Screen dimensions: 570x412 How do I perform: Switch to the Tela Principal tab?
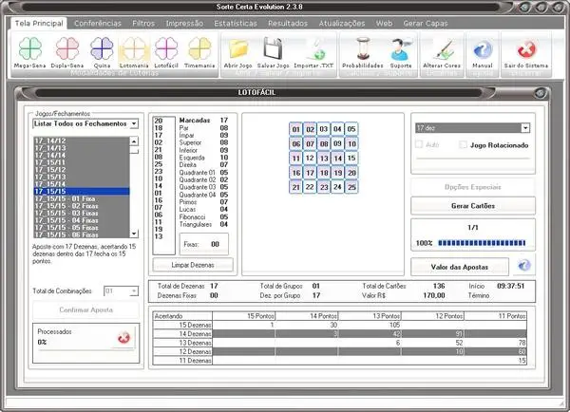click(x=39, y=24)
